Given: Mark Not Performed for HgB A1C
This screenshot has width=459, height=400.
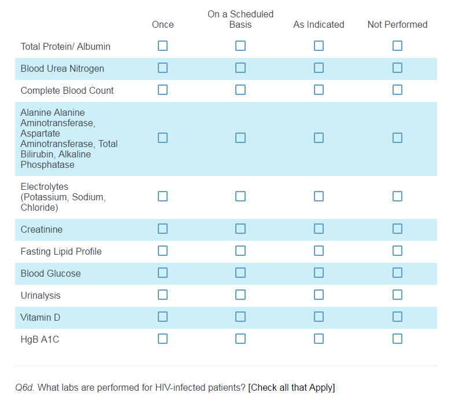Looking at the screenshot, I should click(x=397, y=339).
